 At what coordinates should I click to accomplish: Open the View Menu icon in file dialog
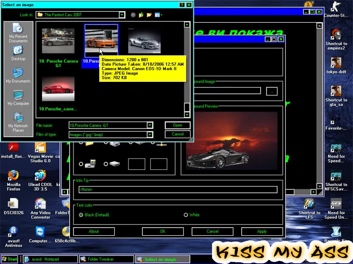point(158,15)
